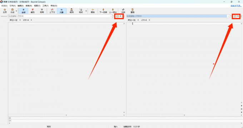243x128 pixels.
Task: Expand the left pane UTF-8 encoding dropdown
Action: click(28, 20)
